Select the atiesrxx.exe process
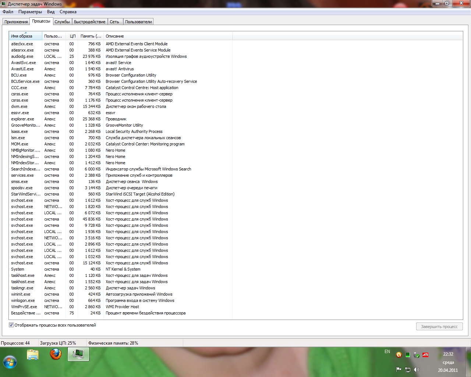 [x=121, y=50]
